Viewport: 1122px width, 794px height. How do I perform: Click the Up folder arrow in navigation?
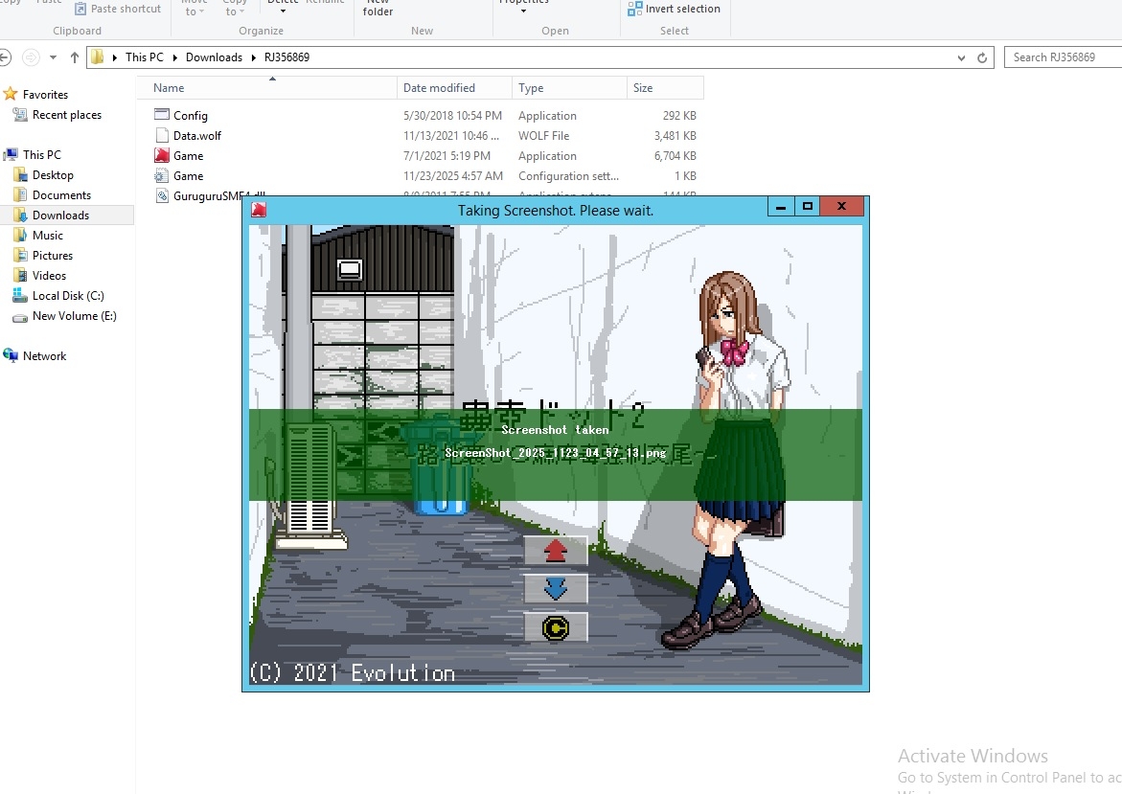pos(75,57)
